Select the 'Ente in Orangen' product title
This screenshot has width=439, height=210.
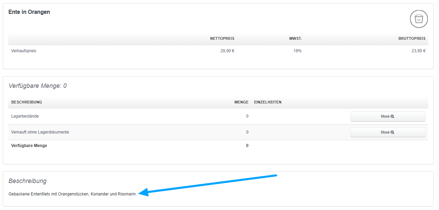click(x=29, y=12)
